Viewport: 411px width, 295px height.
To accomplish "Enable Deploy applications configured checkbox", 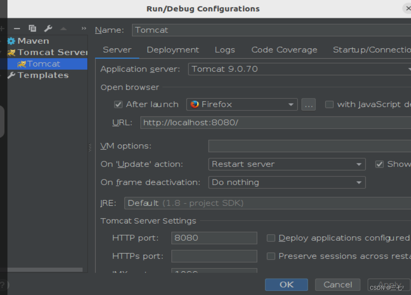I will coord(271,238).
